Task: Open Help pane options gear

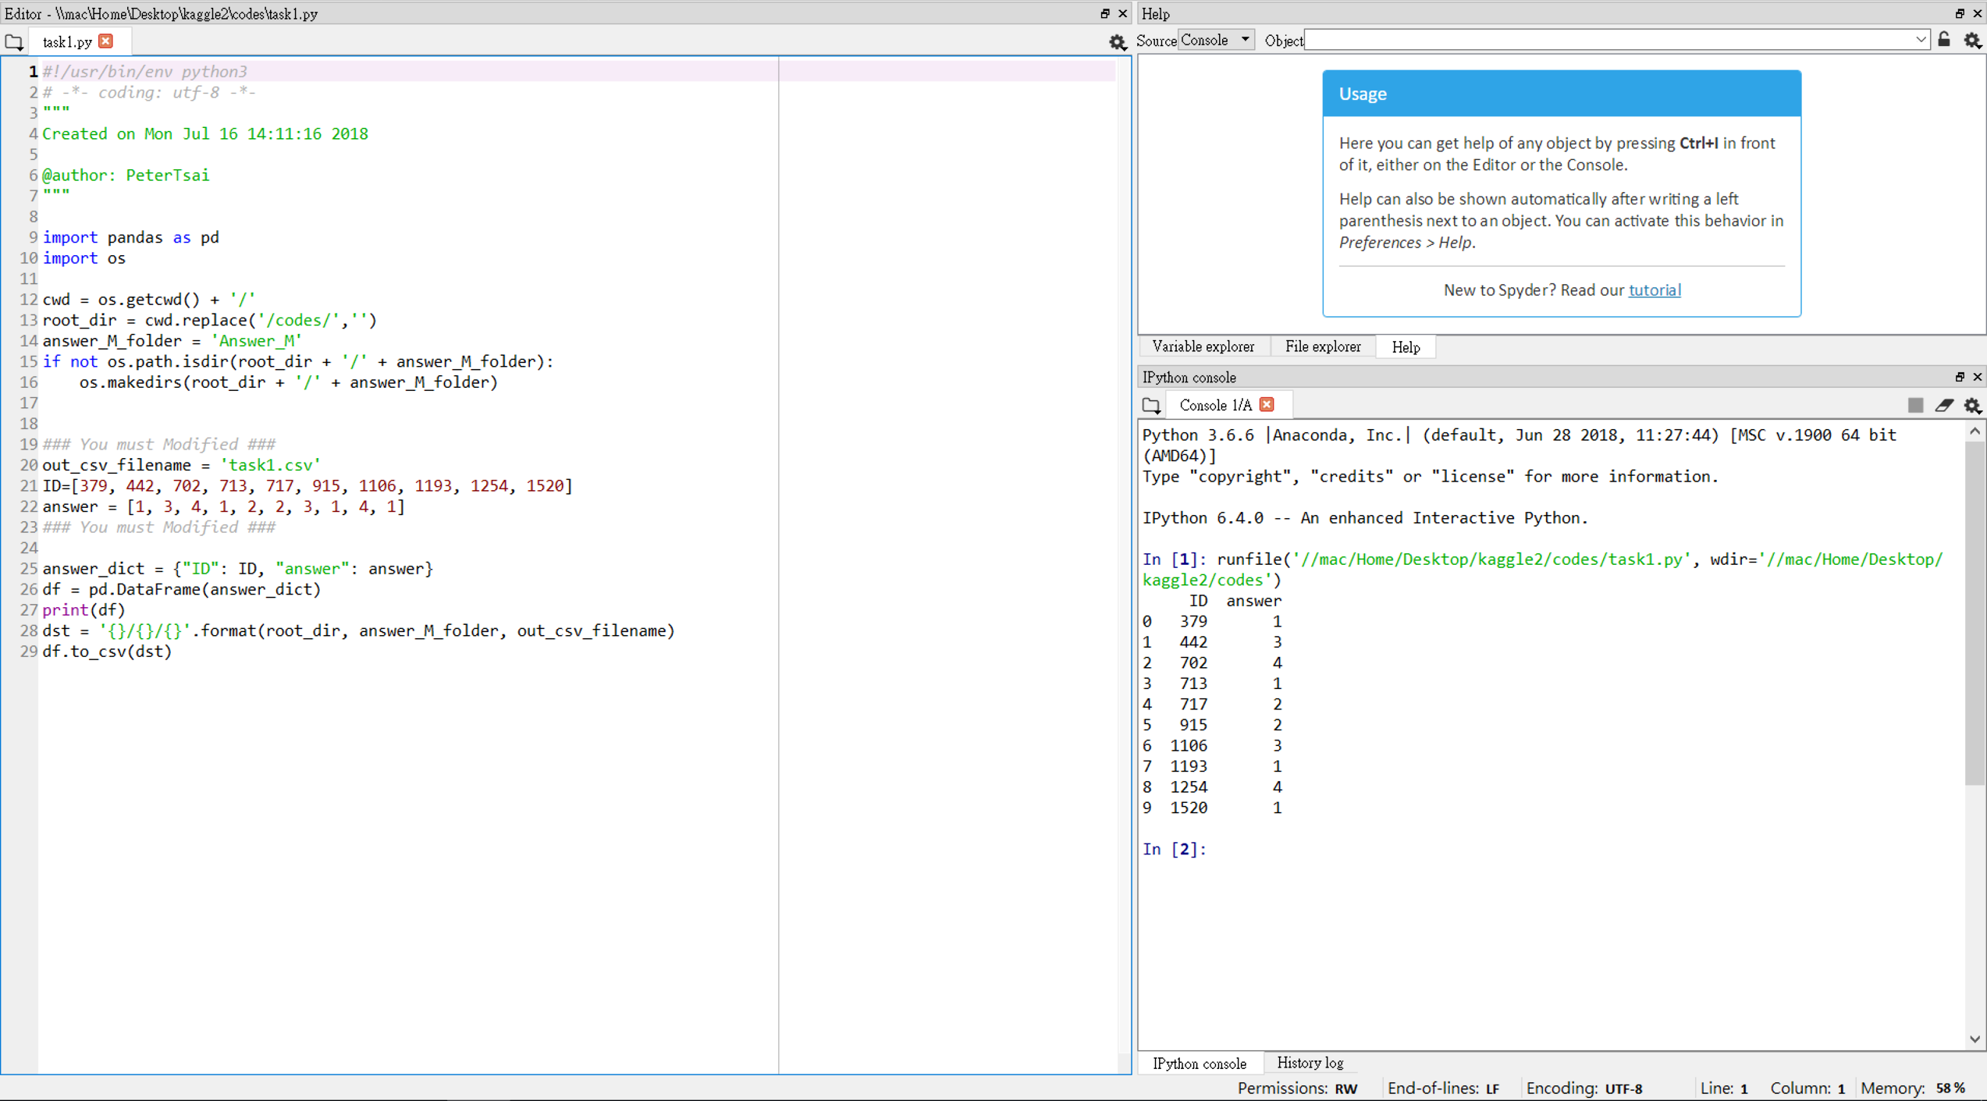Action: [1972, 40]
